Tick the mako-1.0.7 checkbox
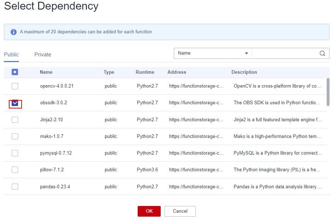This screenshot has height=223, width=332. (15, 136)
